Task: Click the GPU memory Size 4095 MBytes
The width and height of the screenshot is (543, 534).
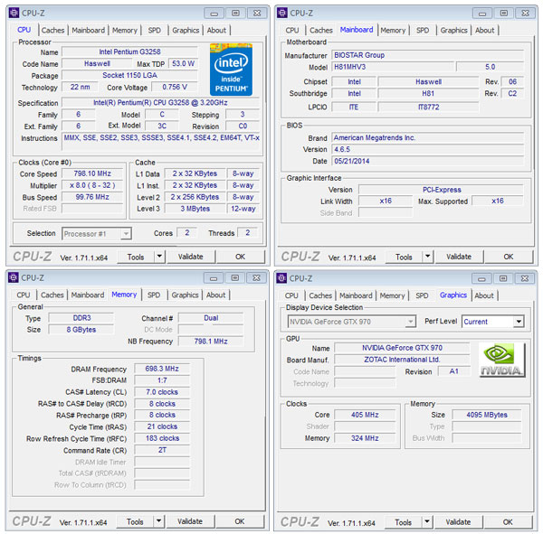Action: pos(487,415)
